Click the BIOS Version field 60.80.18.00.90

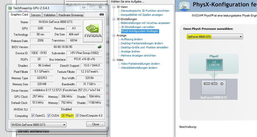63,47
